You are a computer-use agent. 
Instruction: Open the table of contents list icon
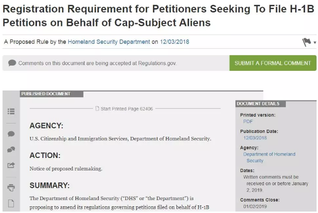tap(11, 111)
